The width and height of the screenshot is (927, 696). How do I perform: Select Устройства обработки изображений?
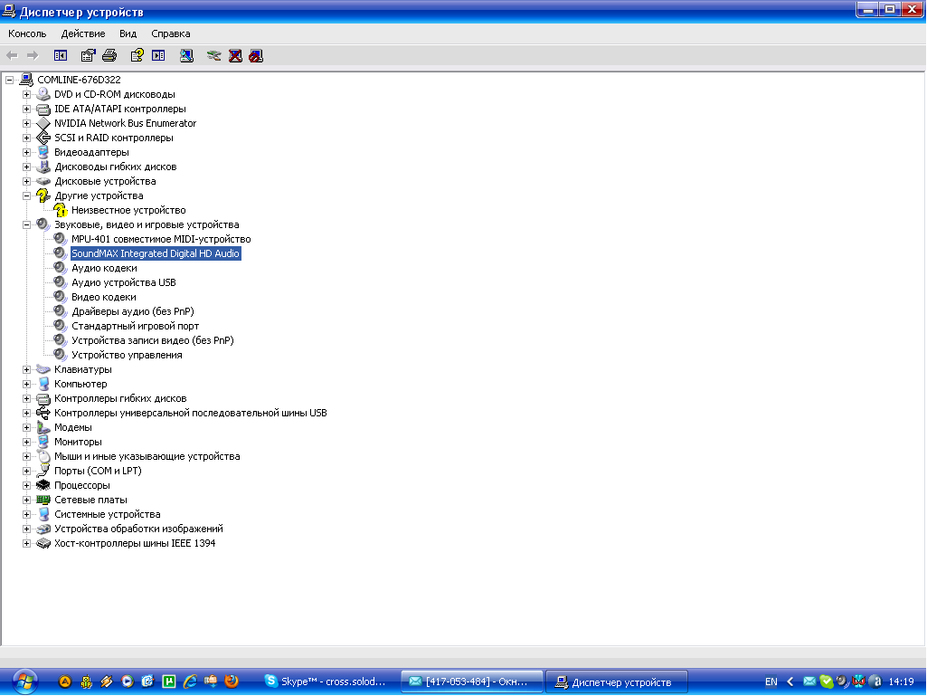(x=138, y=529)
